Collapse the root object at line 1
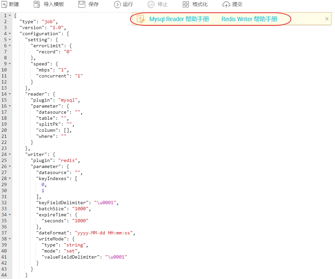This screenshot has width=335, height=279. 10,16
